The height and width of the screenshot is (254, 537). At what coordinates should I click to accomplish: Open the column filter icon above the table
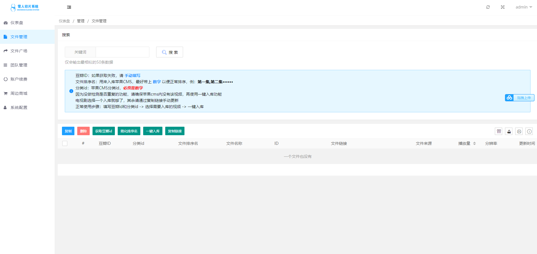[499, 131]
